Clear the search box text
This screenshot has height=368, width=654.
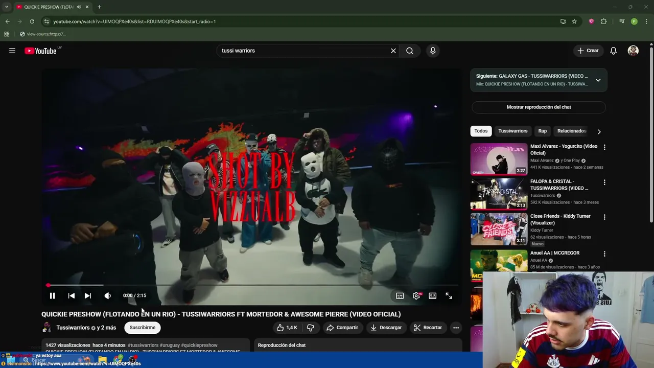point(393,51)
